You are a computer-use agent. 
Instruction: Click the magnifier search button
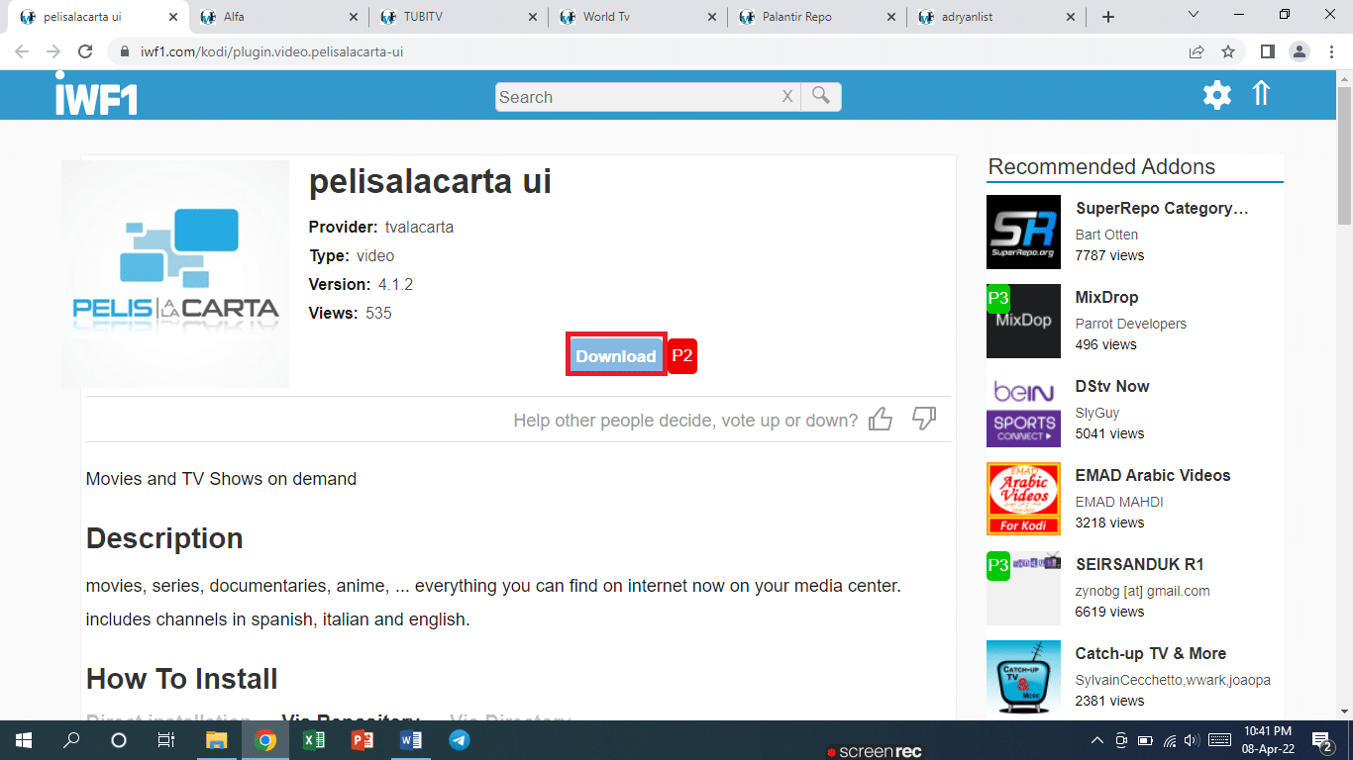pyautogui.click(x=821, y=96)
